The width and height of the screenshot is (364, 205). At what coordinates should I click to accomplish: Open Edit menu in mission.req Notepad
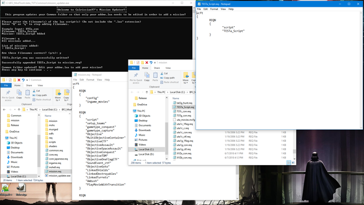click(82, 80)
